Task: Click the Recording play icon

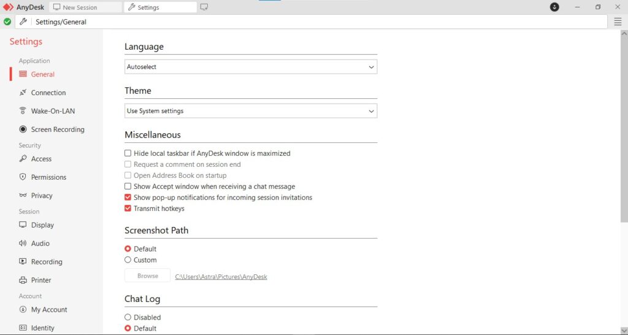Action: coord(23,261)
